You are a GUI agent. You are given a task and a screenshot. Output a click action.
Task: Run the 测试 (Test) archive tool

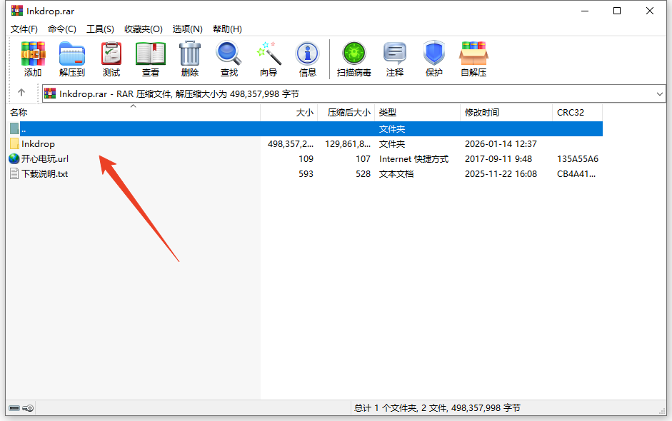[x=111, y=59]
